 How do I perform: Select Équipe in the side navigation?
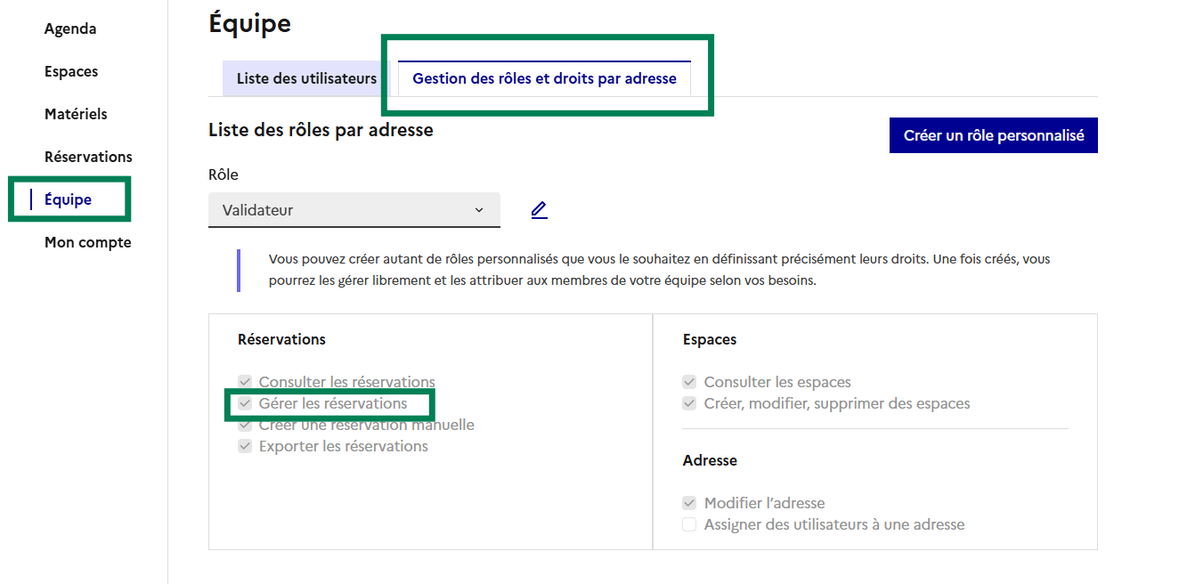tap(68, 199)
